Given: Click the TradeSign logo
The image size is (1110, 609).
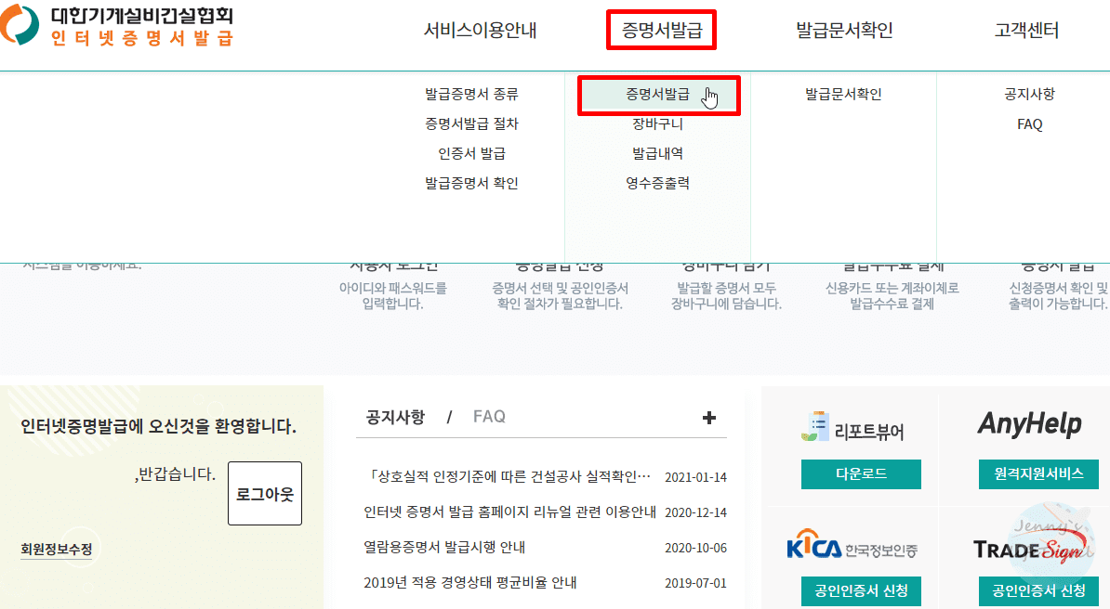Looking at the screenshot, I should 1031,549.
